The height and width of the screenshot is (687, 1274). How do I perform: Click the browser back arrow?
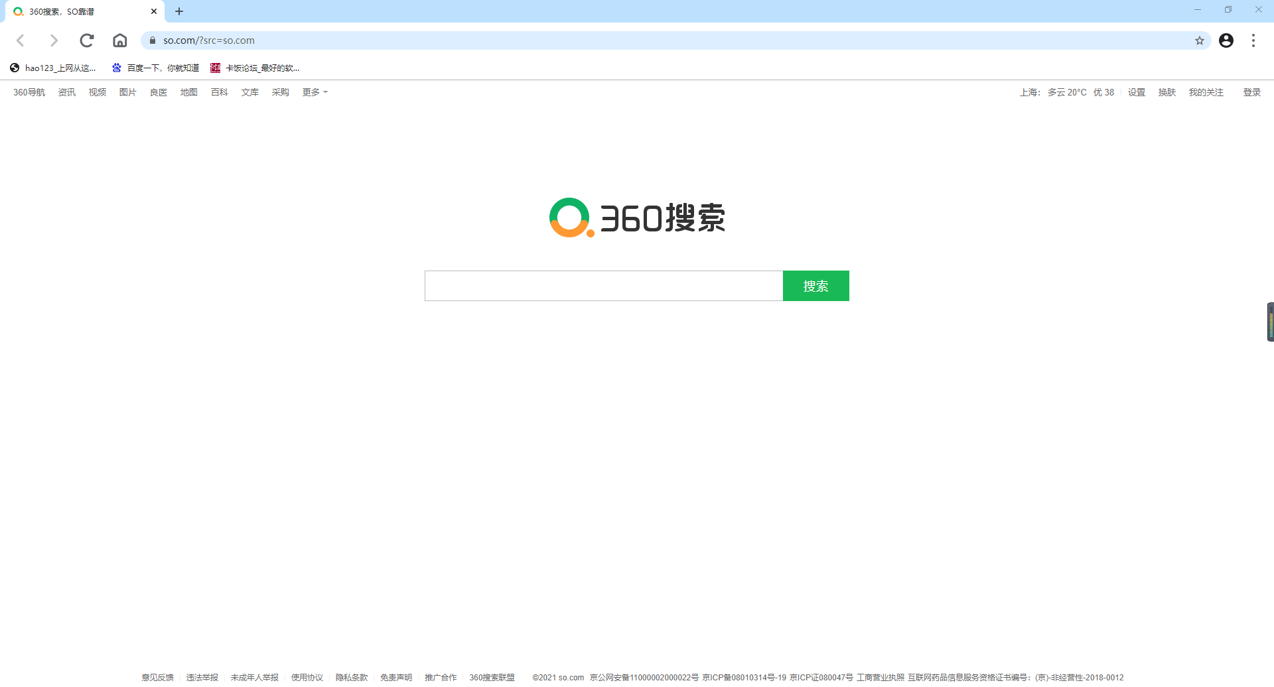[21, 40]
